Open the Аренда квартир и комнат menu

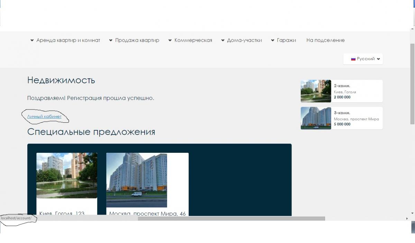[x=68, y=40]
